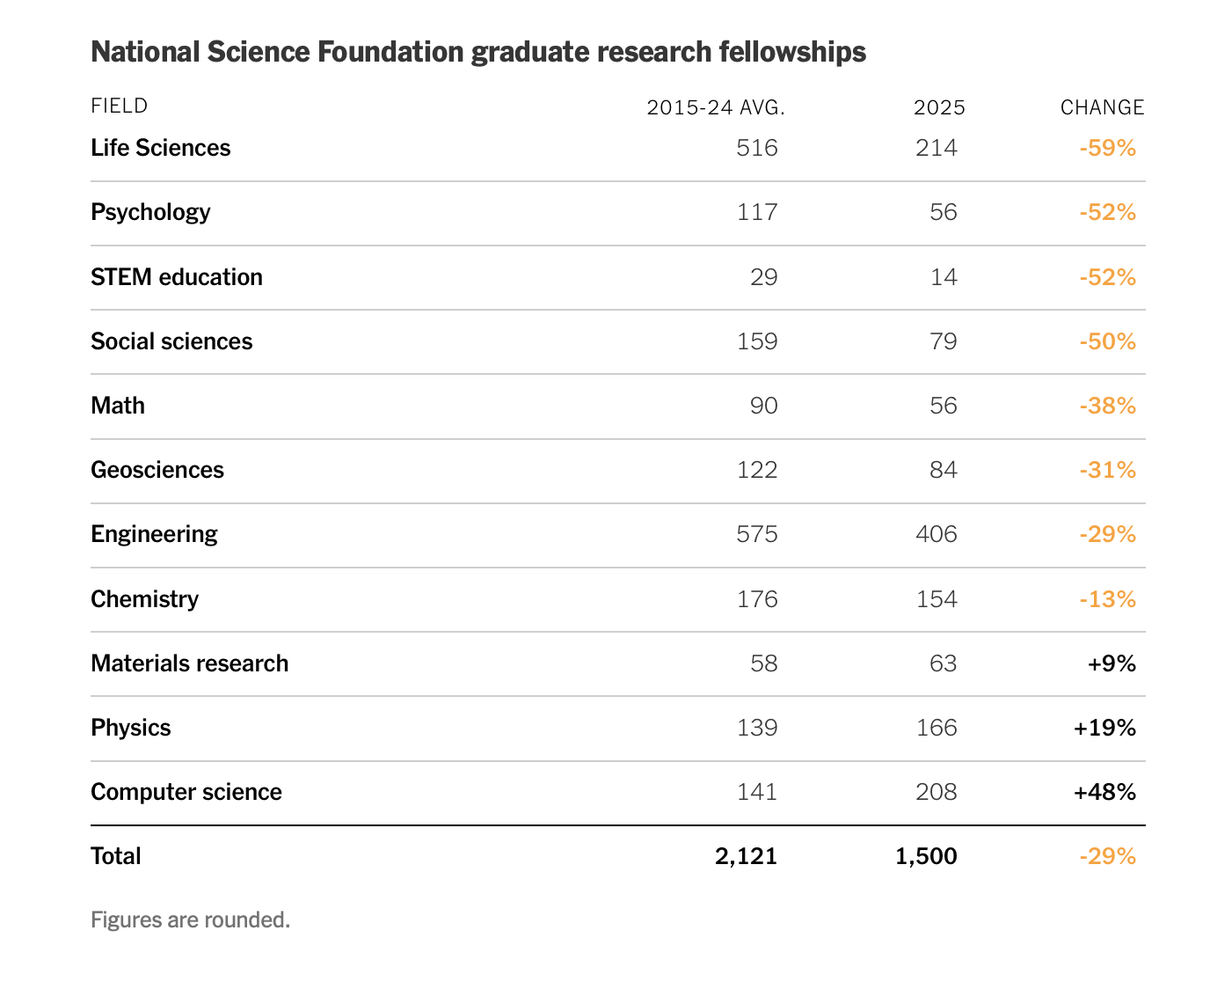The height and width of the screenshot is (982, 1210).
Task: Click the Chemistry row label
Action: [x=144, y=599]
